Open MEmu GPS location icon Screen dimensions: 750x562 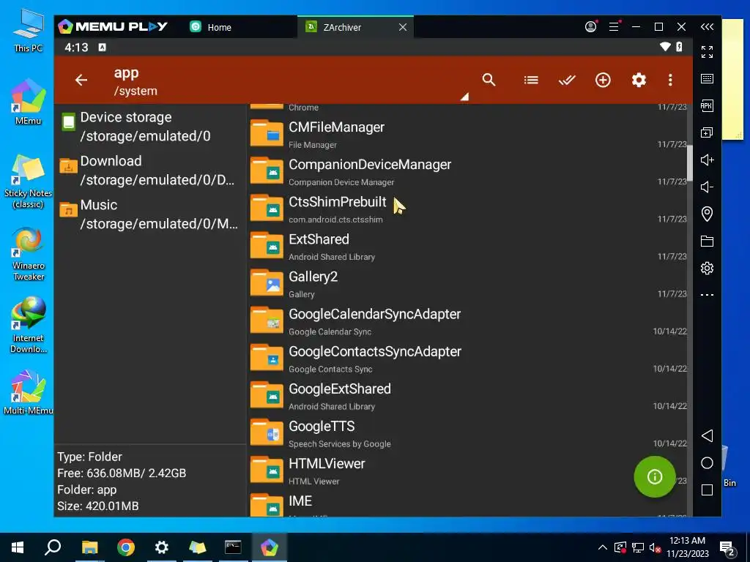click(707, 214)
